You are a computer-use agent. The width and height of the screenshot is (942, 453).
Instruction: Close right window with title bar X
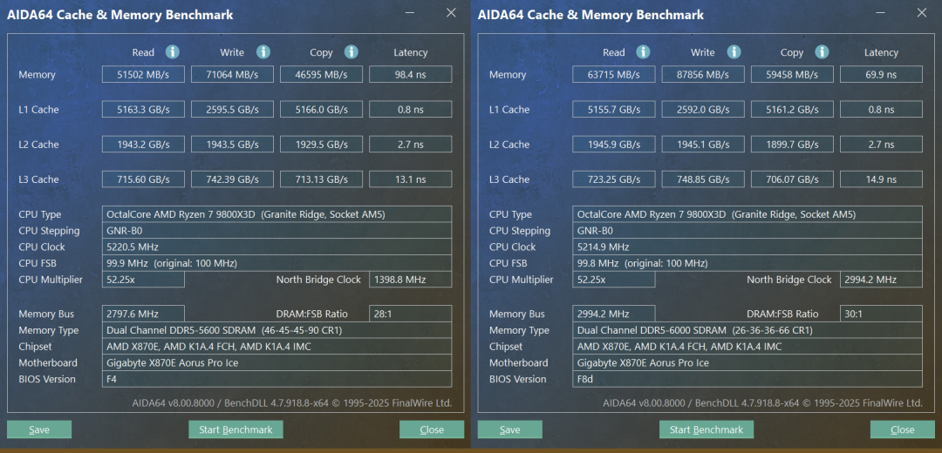click(x=922, y=12)
